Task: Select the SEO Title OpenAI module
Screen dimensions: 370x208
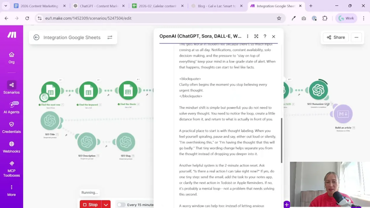Action: (x=50, y=120)
